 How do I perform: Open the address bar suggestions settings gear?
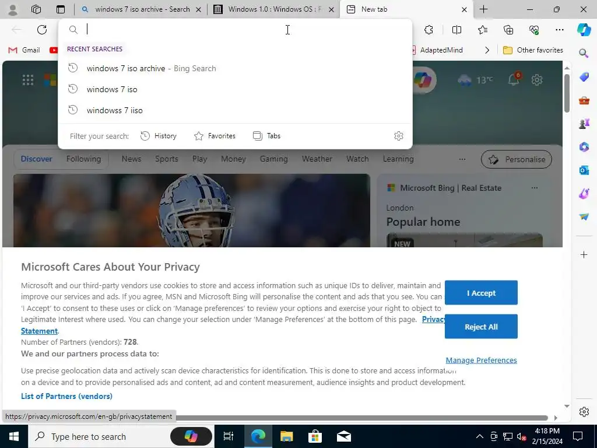(x=399, y=136)
